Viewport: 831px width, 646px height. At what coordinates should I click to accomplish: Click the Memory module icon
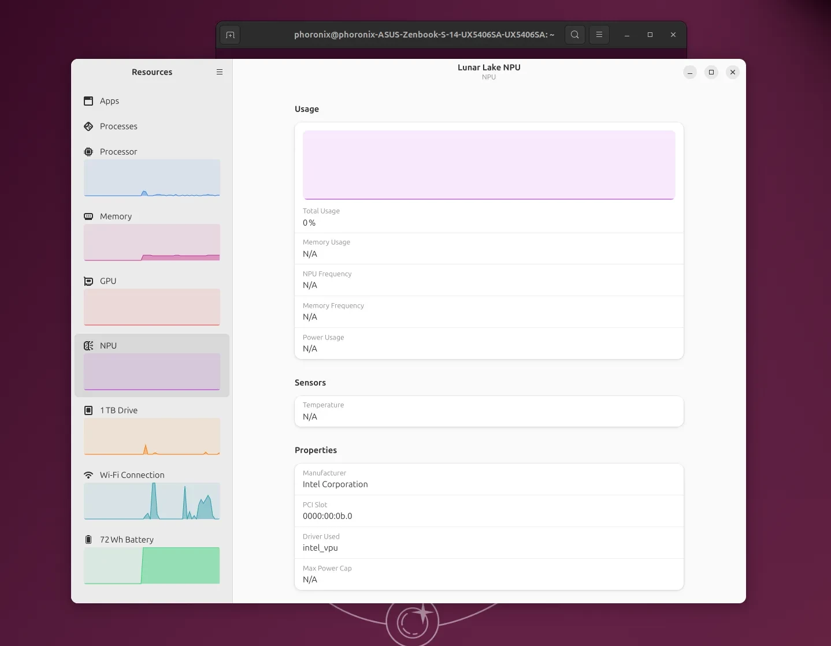88,216
